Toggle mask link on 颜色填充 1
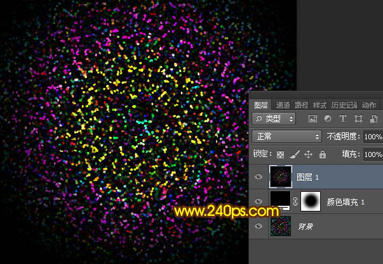Screen dimensions: 383x264 click(295, 201)
